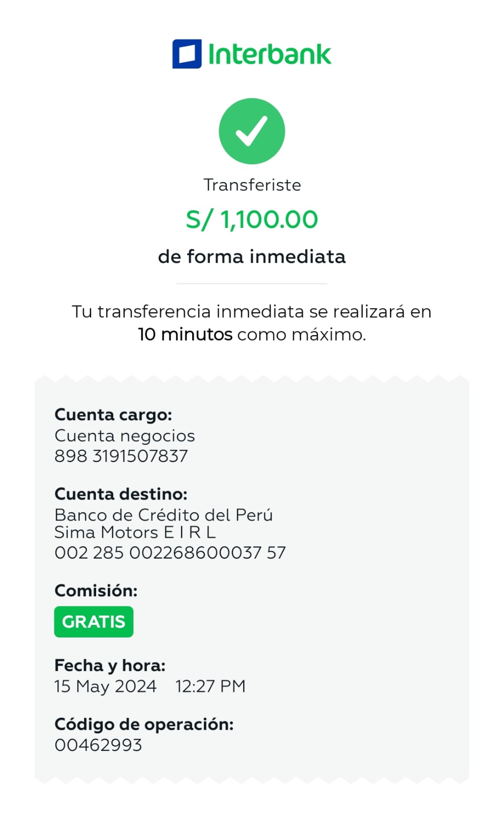Select destination account number 002 285 002268600037 57
Viewport: 504px width, 814px height.
[x=170, y=553]
